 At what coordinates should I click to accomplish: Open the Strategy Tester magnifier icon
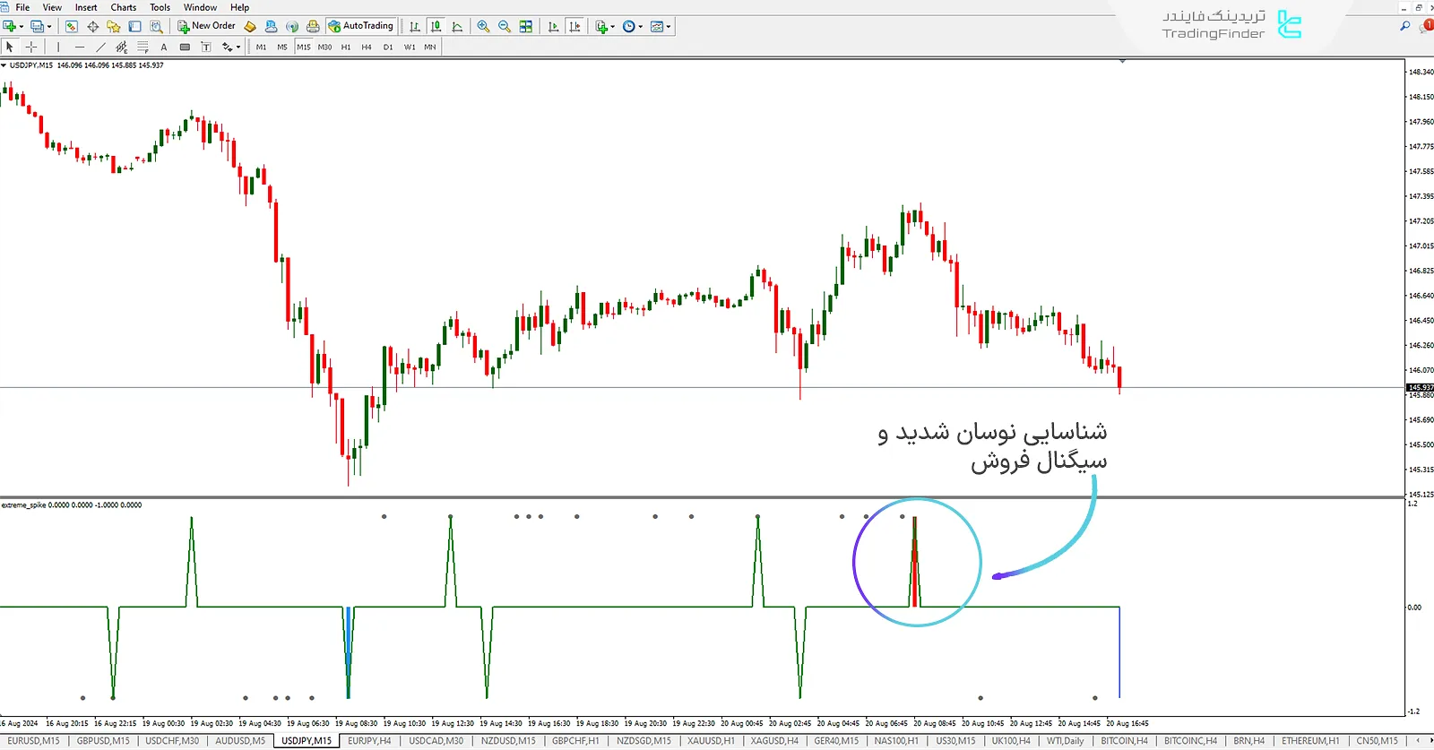[x=156, y=26]
